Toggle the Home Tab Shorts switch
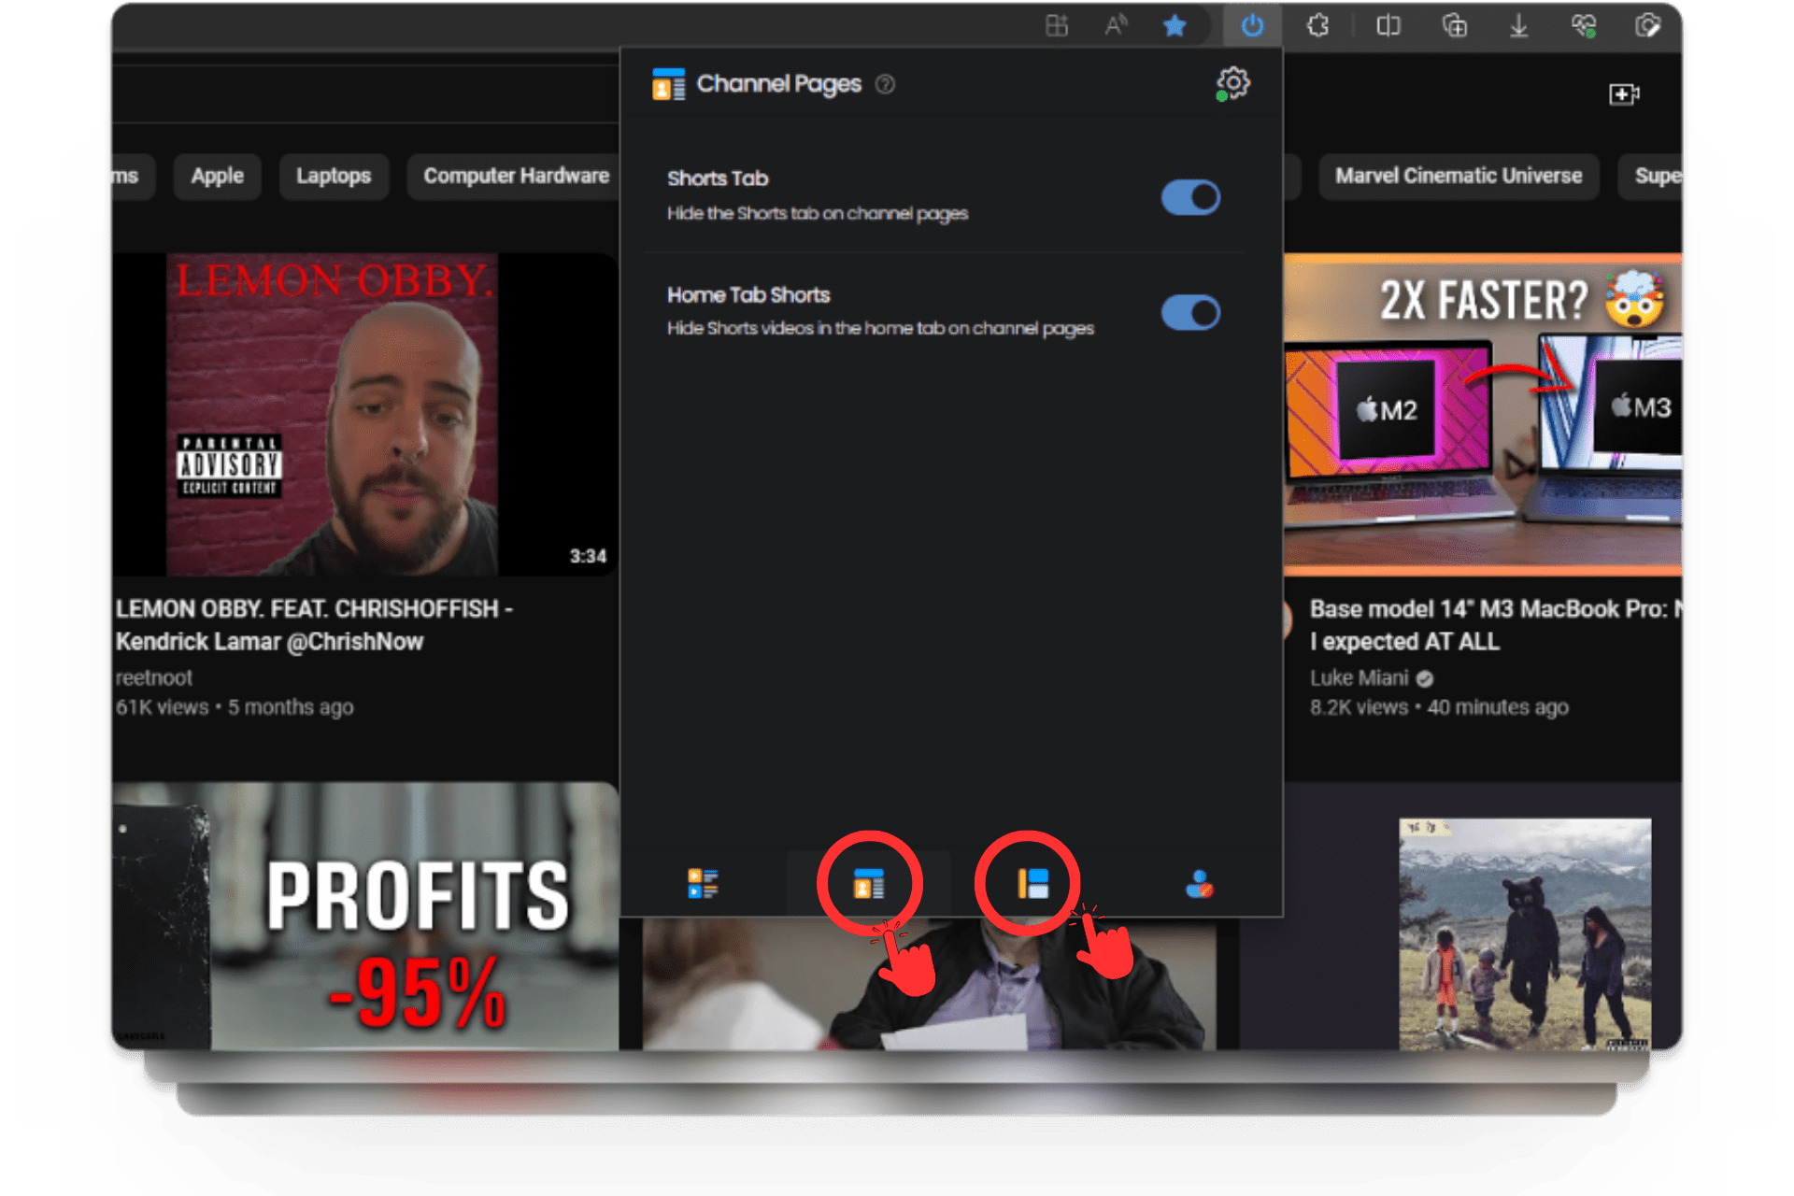This screenshot has height=1196, width=1794. pyautogui.click(x=1190, y=312)
